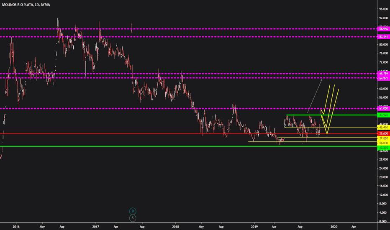Click the 2020 label on time axis
390x230 pixels.
334,227
